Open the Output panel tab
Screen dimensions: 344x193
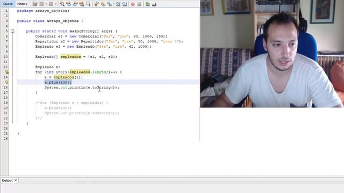[7, 180]
